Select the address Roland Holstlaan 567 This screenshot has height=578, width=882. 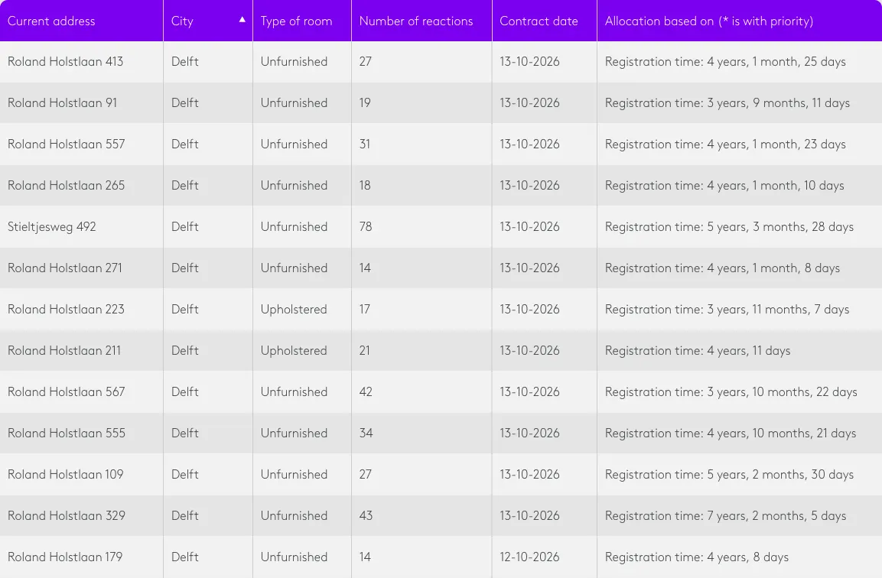click(67, 392)
